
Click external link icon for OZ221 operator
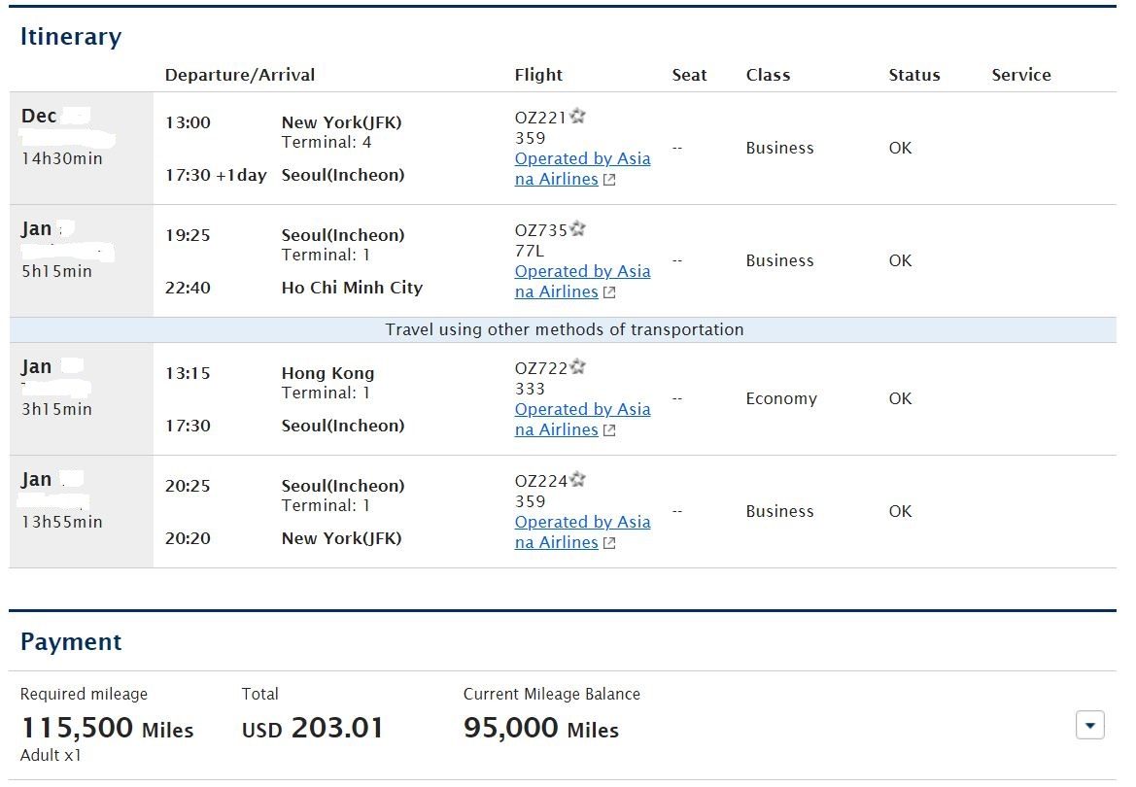609,180
